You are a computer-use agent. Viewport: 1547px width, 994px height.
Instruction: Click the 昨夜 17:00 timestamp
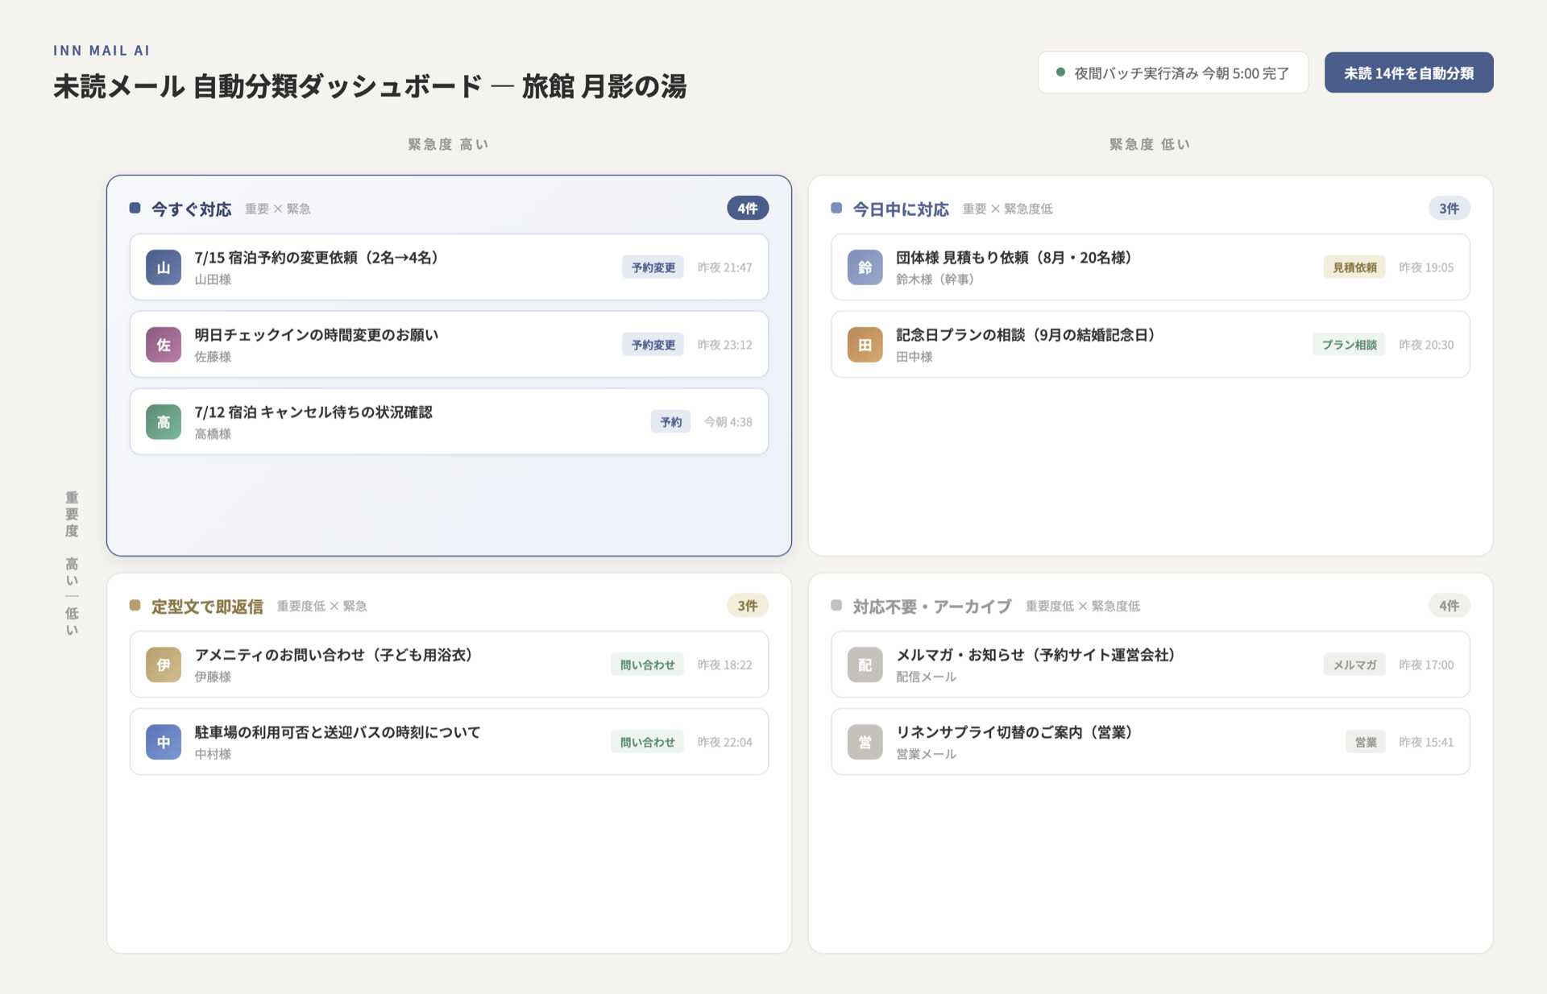[x=1426, y=665]
